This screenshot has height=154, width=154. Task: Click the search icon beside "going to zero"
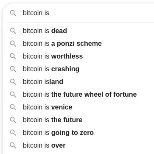click(13, 133)
